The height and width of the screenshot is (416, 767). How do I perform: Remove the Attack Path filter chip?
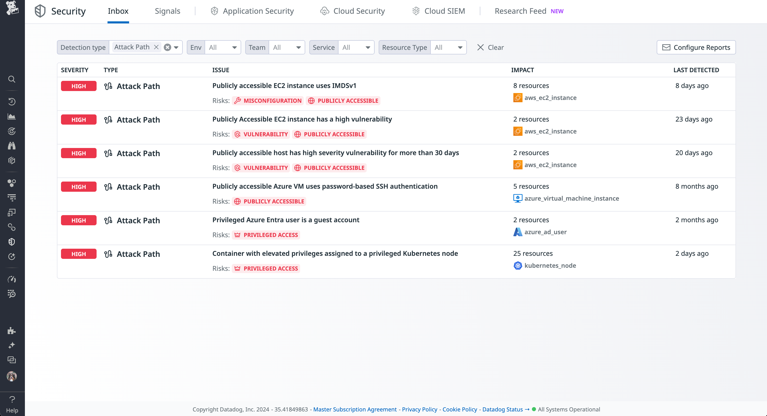(x=157, y=47)
